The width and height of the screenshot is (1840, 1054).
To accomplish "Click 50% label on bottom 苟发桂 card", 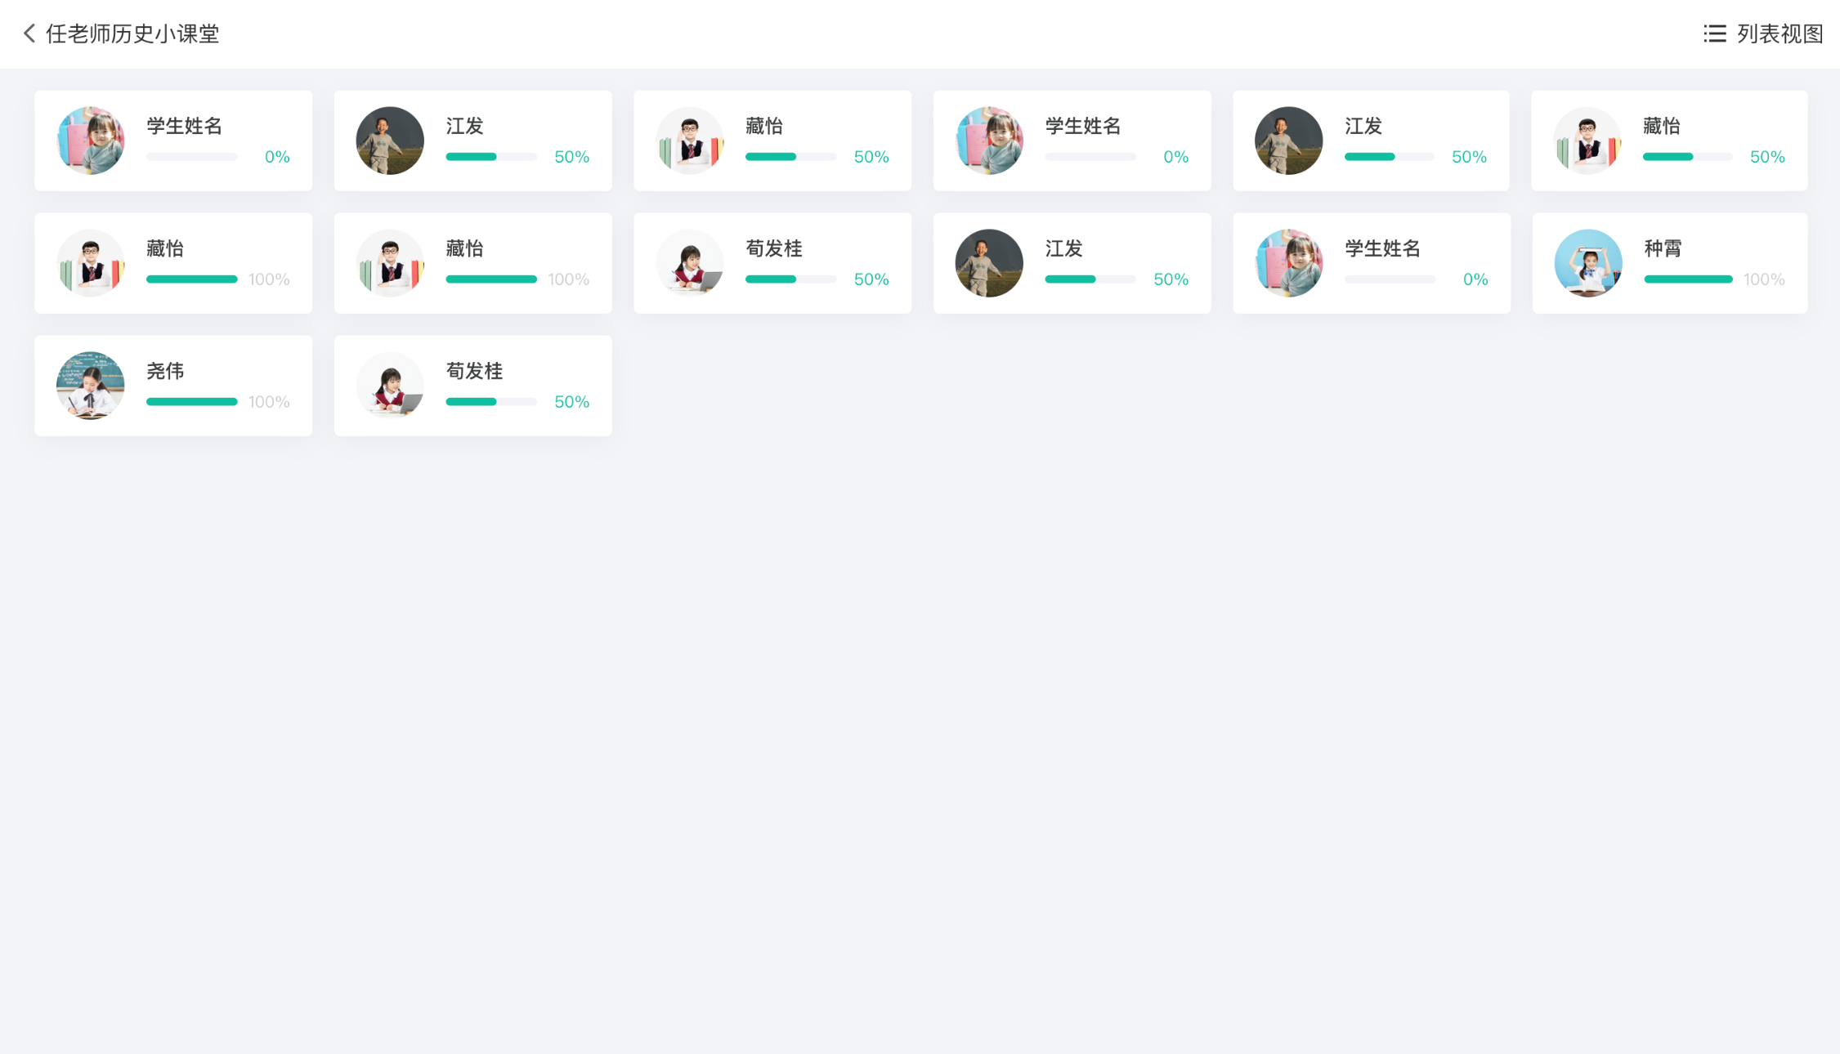I will click(x=571, y=402).
